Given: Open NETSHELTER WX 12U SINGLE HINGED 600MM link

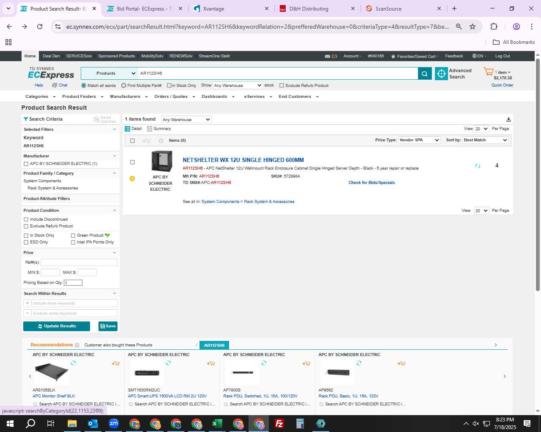Looking at the screenshot, I should click(243, 160).
